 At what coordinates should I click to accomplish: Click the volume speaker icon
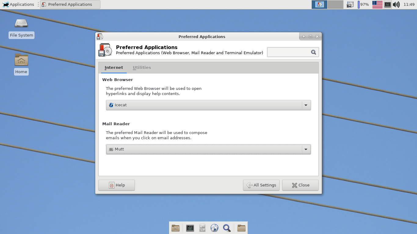pos(396,5)
